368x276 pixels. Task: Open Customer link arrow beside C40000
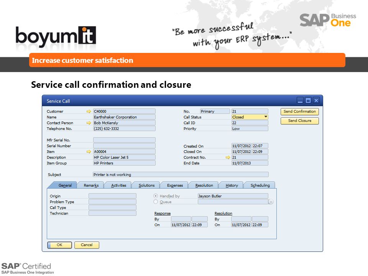tap(89, 111)
